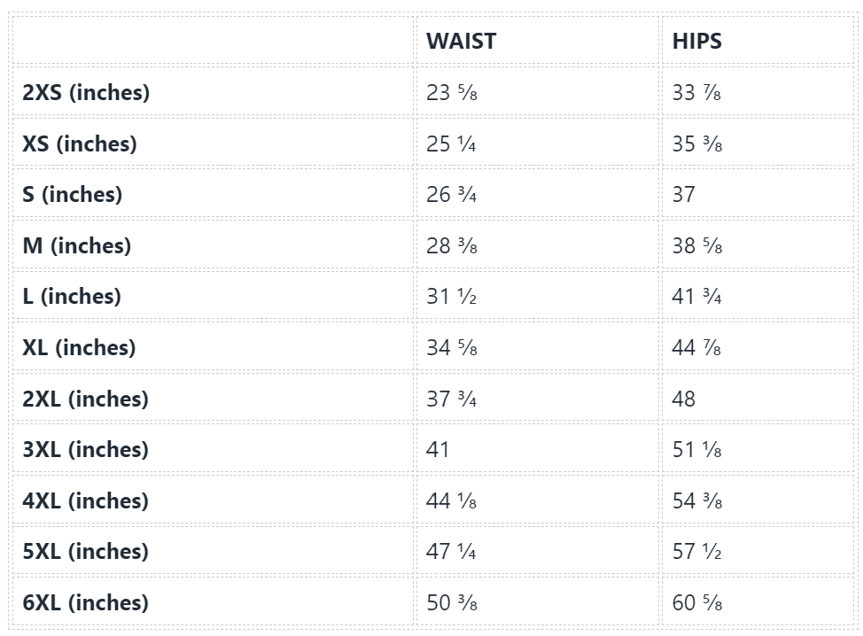This screenshot has height=636, width=863.
Task: Select the 2XL hips value 48
Action: [684, 399]
